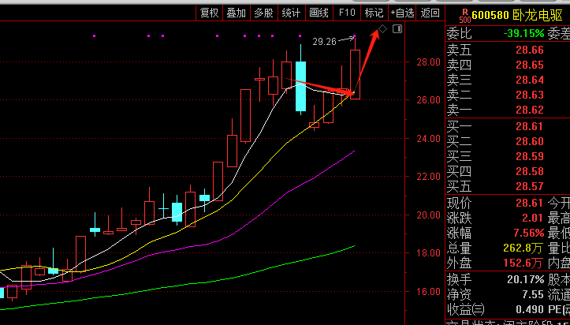Viewport: 570px width, 325px height.
Task: Click the 复权 toolbar button
Action: click(x=210, y=13)
